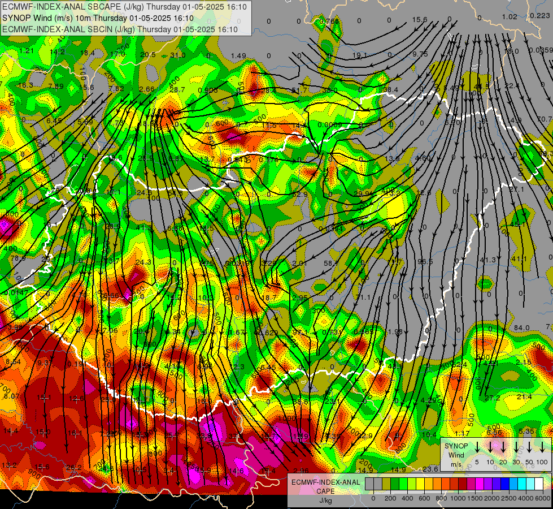Click the SYNOP Wind m/s legend label

(456, 455)
